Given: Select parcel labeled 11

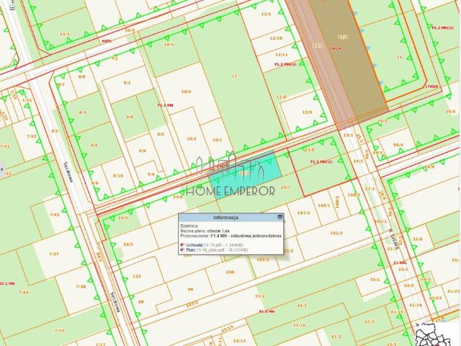Looking at the screenshot, I should point(234,76).
